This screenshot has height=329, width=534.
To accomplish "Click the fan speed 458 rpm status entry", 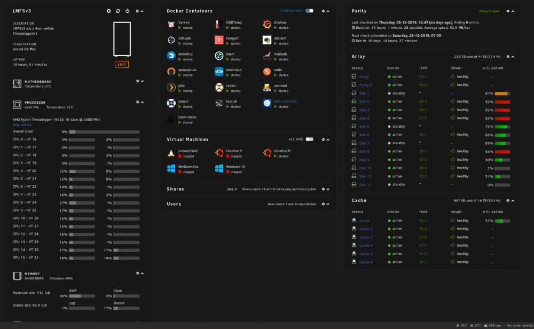I will (x=492, y=326).
